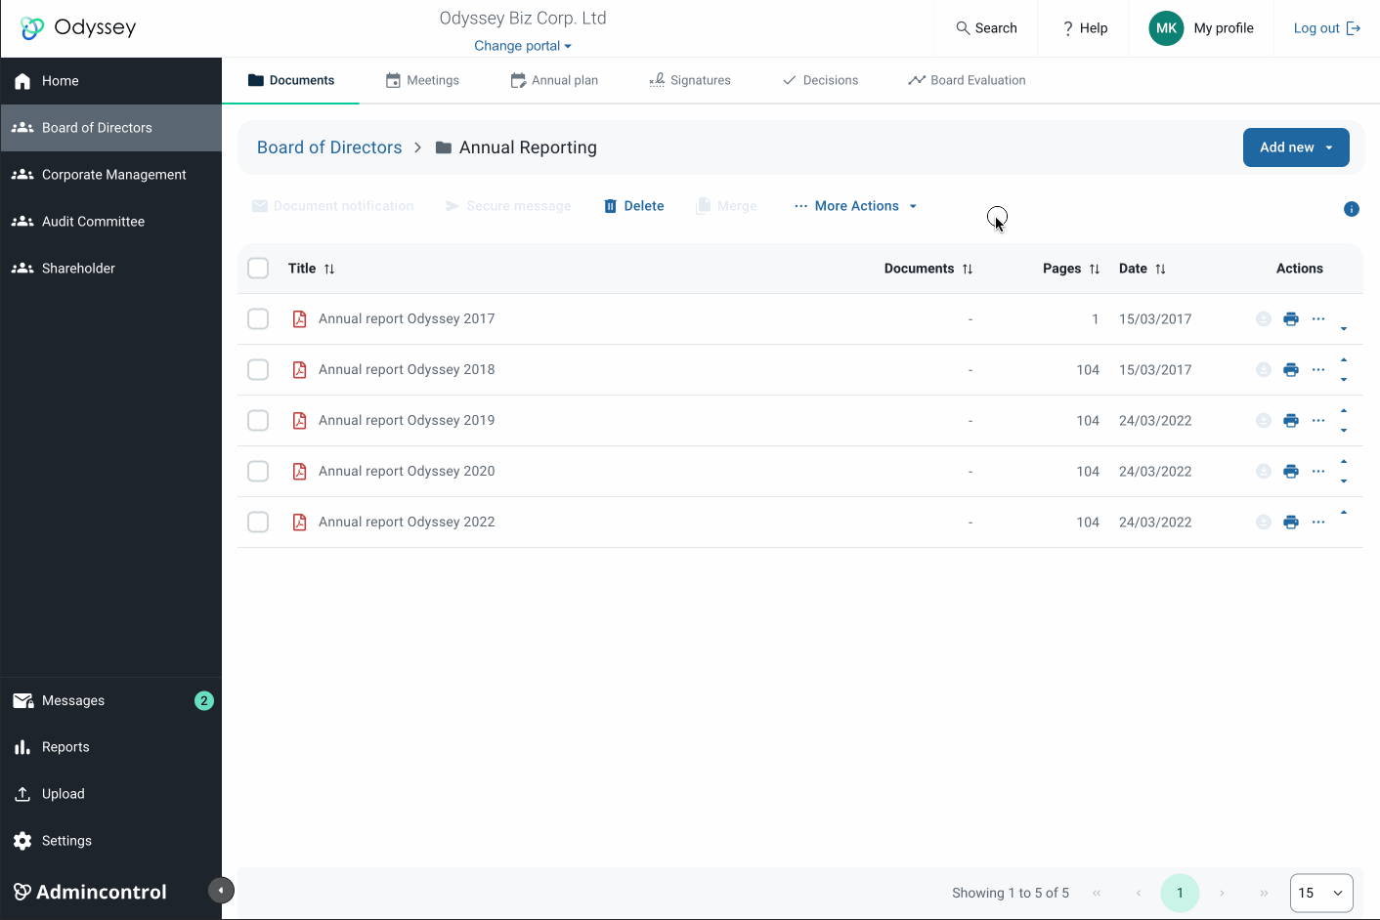This screenshot has height=920, width=1380.
Task: Open the three-dot menu for Annual report Odyssey 2022
Action: (1318, 523)
